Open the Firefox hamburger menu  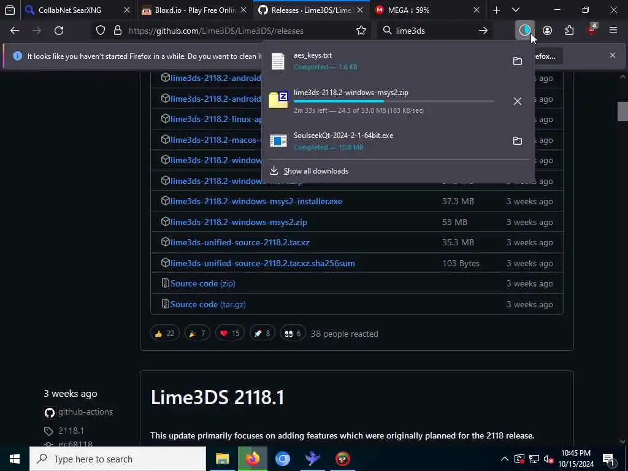(x=613, y=31)
